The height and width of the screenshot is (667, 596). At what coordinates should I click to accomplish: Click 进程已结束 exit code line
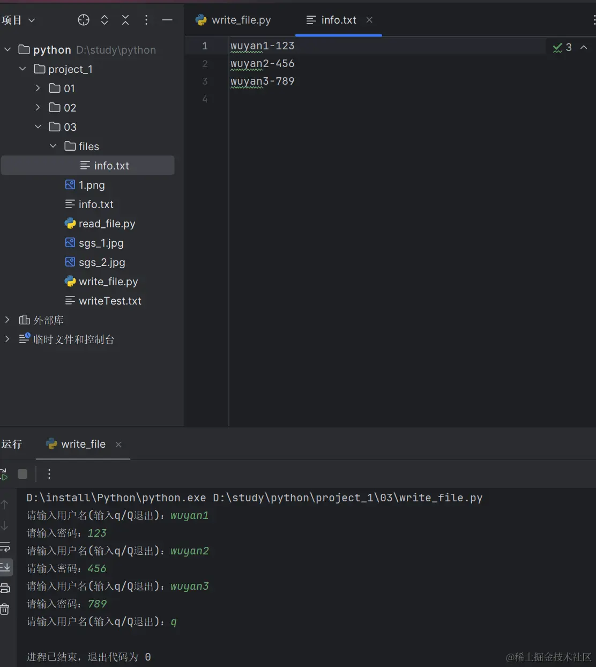(89, 657)
